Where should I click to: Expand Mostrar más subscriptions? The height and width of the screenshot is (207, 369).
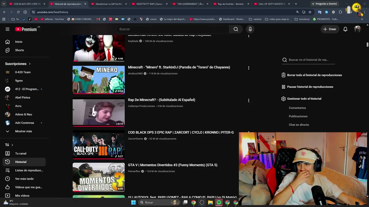pos(24,131)
